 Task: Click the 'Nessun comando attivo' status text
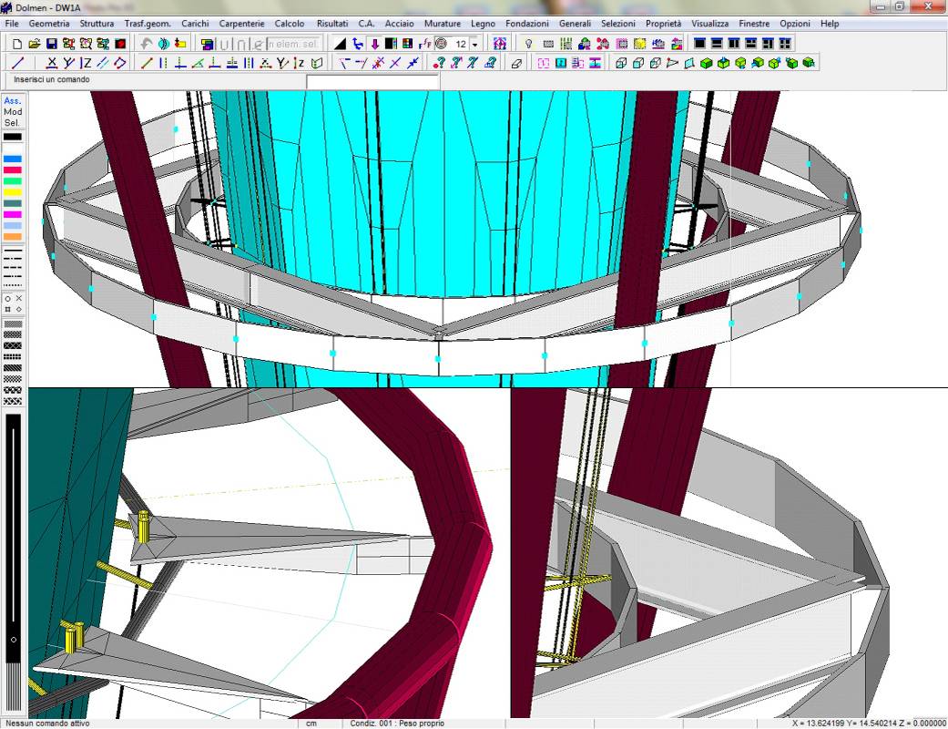(47, 724)
